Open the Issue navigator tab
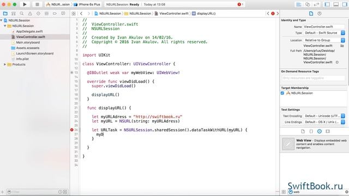Image resolution: width=349 pixels, height=196 pixels. pos(30,14)
